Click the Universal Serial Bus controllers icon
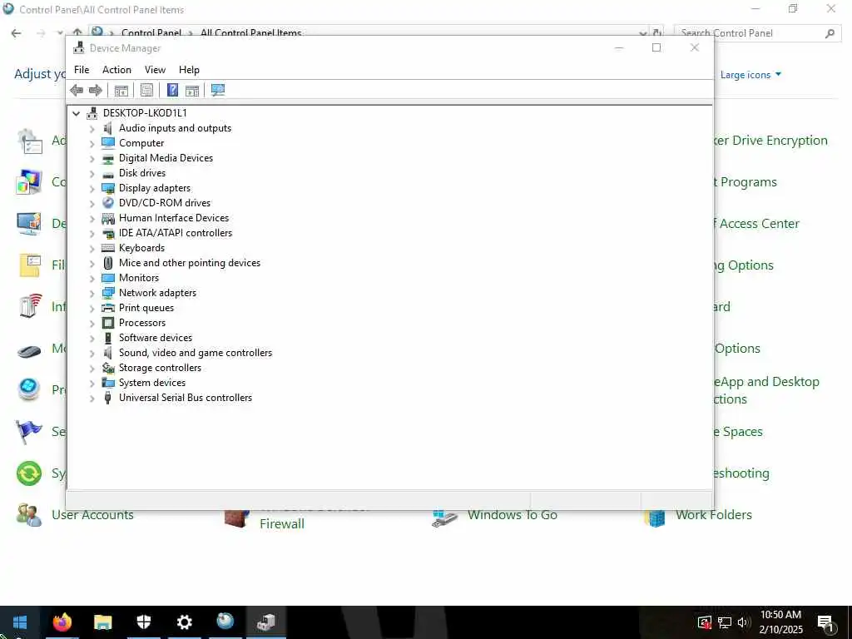This screenshot has width=852, height=639. click(x=108, y=398)
